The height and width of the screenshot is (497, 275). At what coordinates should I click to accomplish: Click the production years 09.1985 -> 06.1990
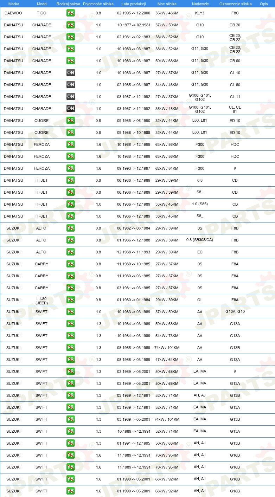134,121
